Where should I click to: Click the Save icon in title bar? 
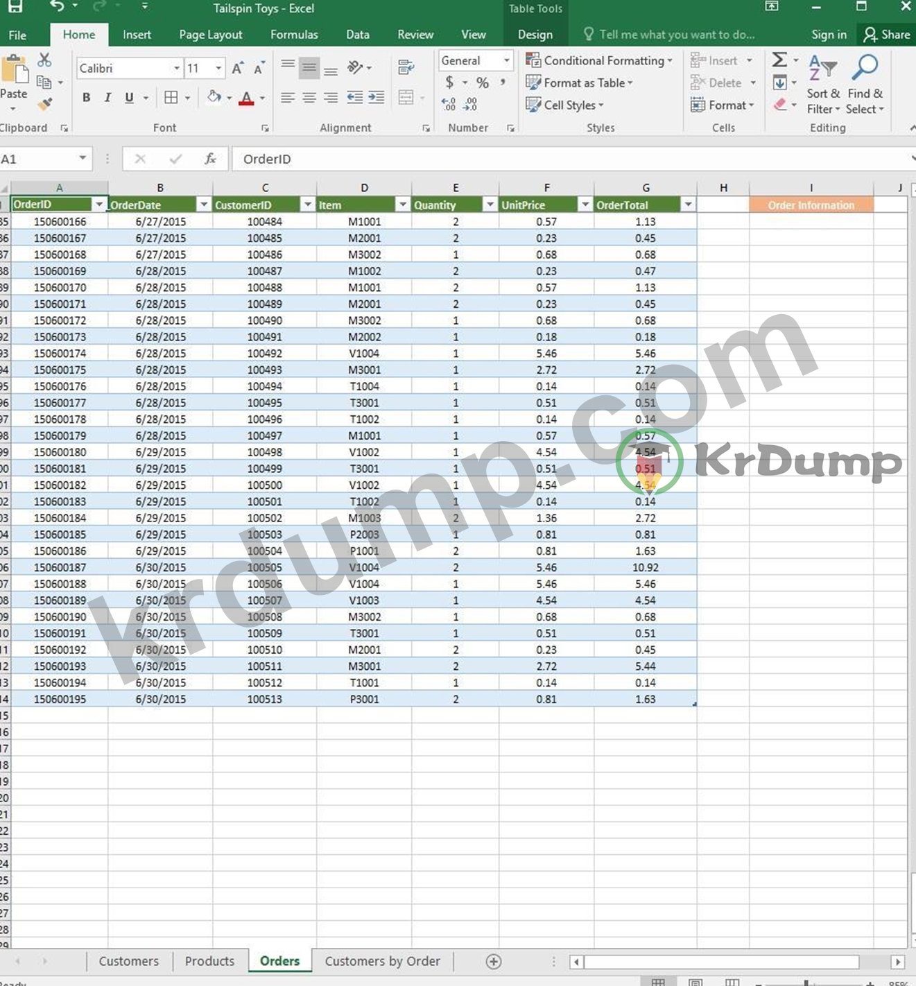(x=15, y=7)
